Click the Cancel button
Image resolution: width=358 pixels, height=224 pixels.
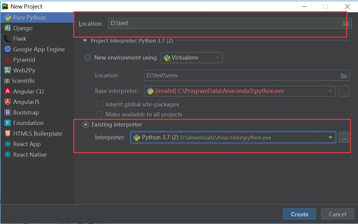[337, 214]
